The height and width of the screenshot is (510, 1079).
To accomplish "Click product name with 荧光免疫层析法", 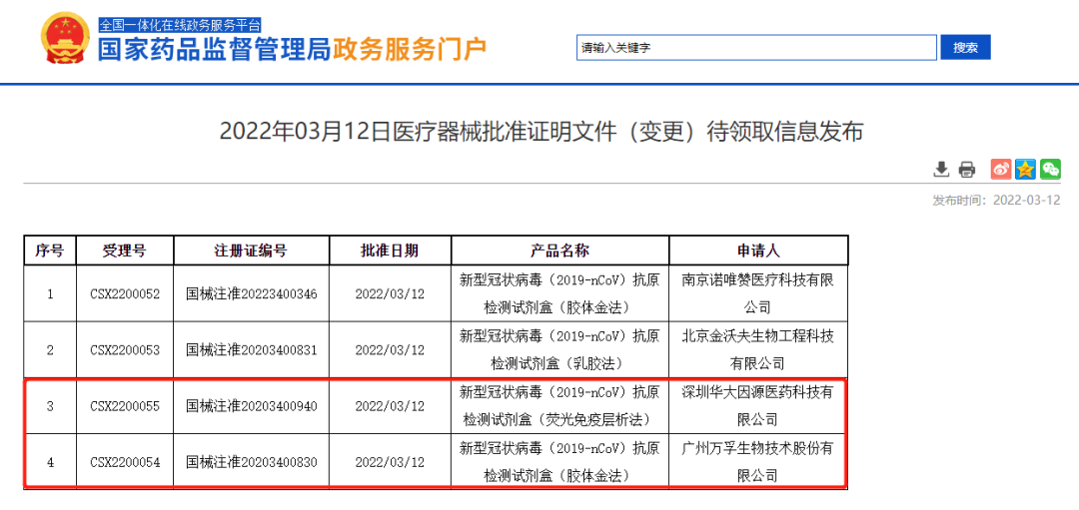I will 559,406.
